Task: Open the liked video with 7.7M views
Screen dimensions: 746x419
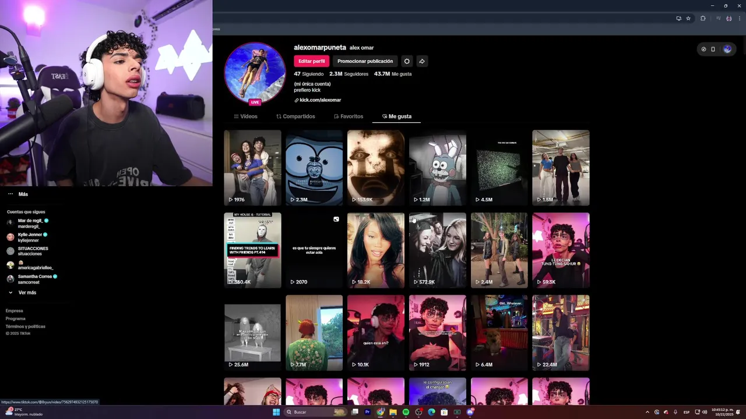Action: [x=314, y=333]
